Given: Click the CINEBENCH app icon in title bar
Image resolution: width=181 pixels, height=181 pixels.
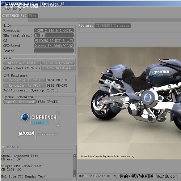Looking at the screenshot, I should pyautogui.click(x=3, y=3).
